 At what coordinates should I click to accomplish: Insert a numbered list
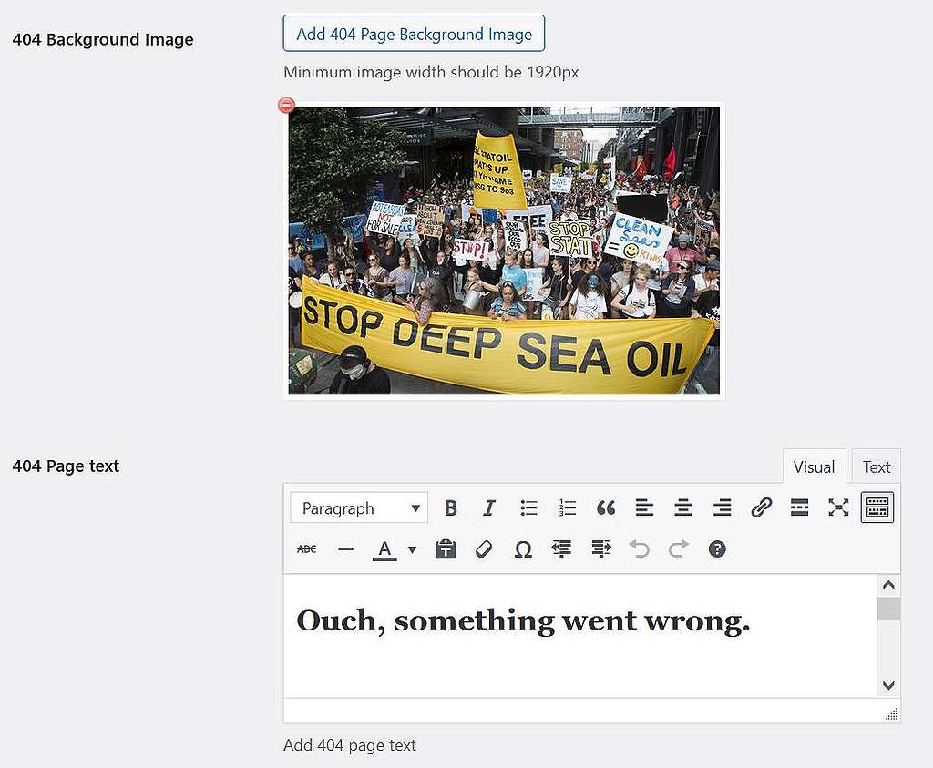coord(567,508)
